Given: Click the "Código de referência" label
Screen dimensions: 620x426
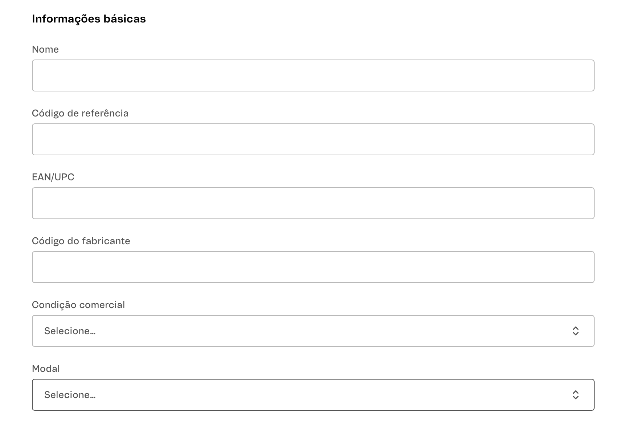Looking at the screenshot, I should 80,113.
